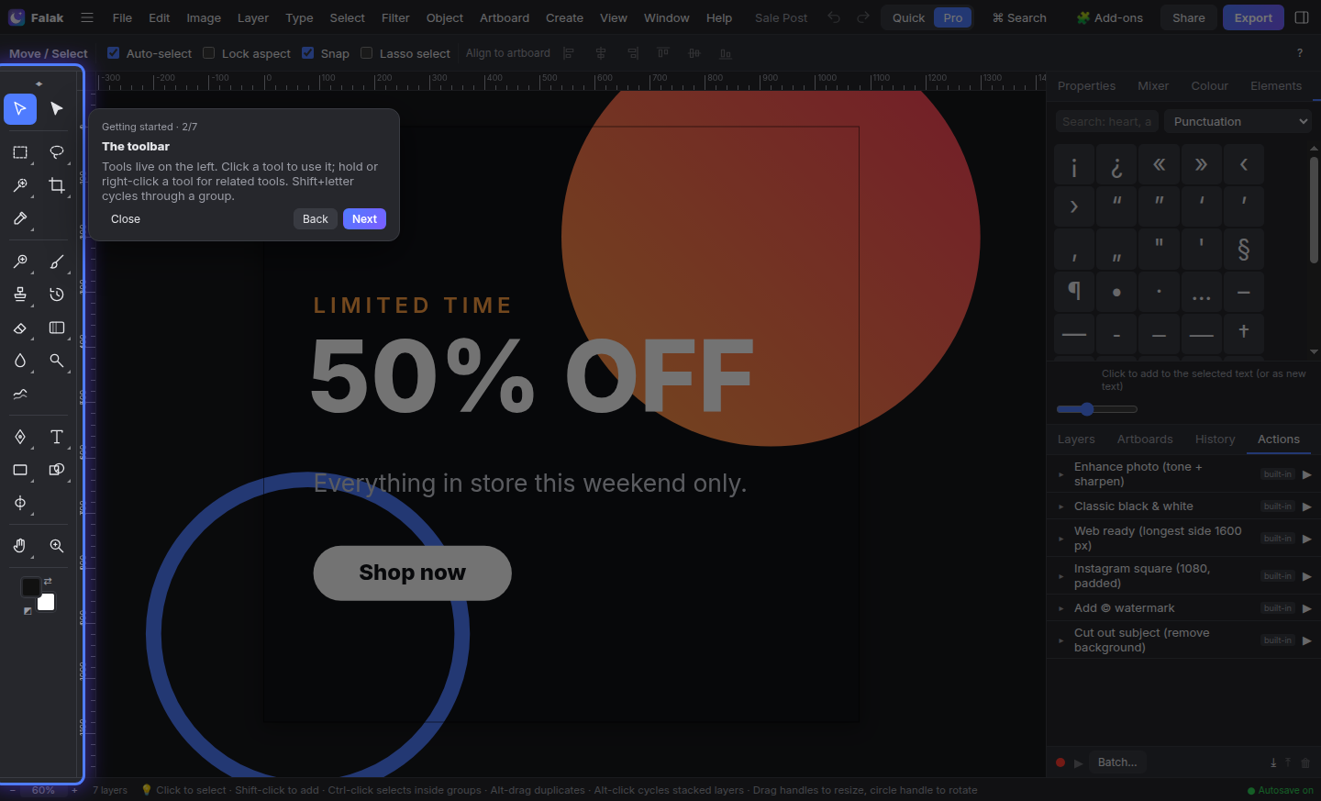Select the Eraser tool
Image resolution: width=1321 pixels, height=801 pixels.
[x=20, y=328]
